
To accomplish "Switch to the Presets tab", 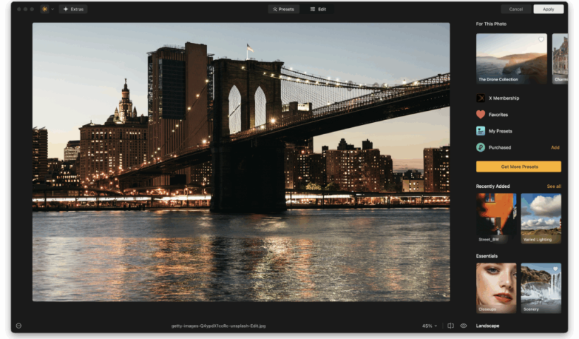I will click(x=284, y=9).
